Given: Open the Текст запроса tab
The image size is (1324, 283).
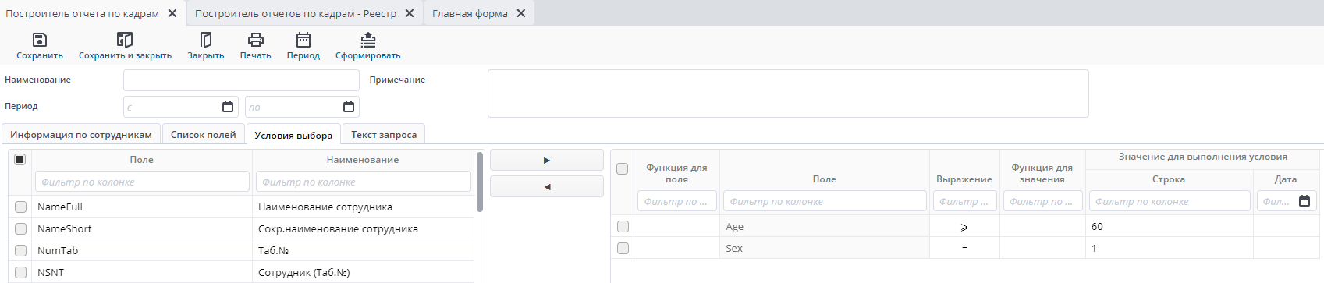Looking at the screenshot, I should pos(384,134).
